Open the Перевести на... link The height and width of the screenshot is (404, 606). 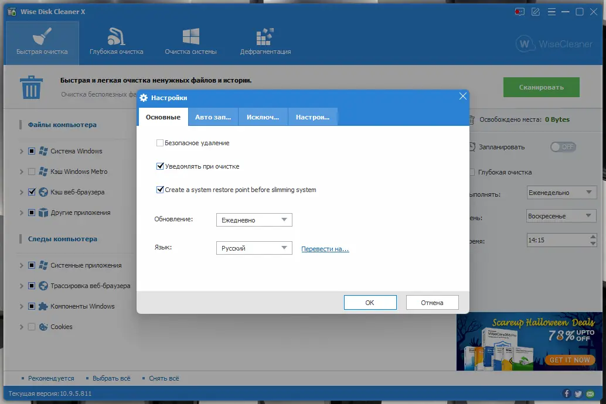pyautogui.click(x=325, y=249)
